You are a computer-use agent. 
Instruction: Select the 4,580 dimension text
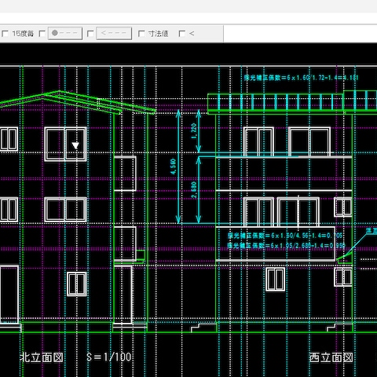click(173, 167)
